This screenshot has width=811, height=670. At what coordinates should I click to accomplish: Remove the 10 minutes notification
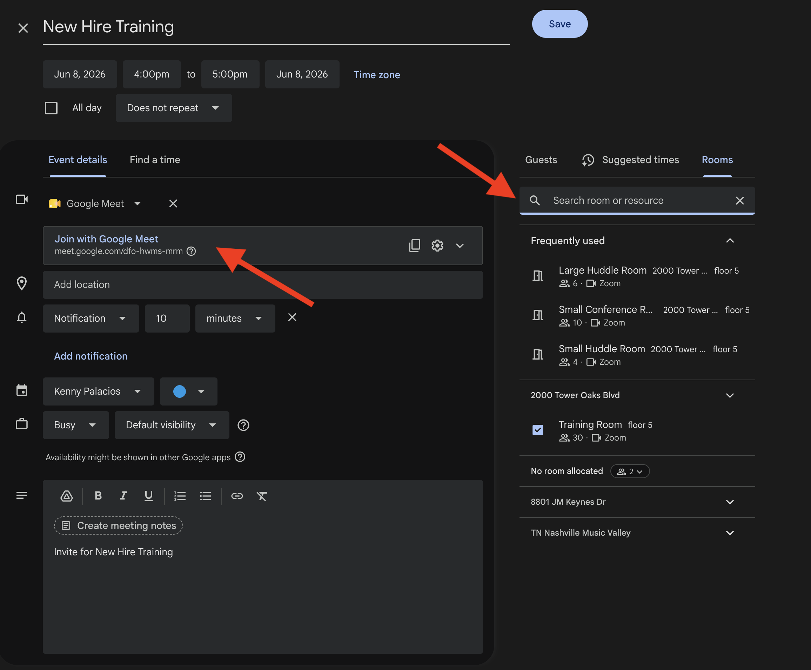tap(292, 317)
